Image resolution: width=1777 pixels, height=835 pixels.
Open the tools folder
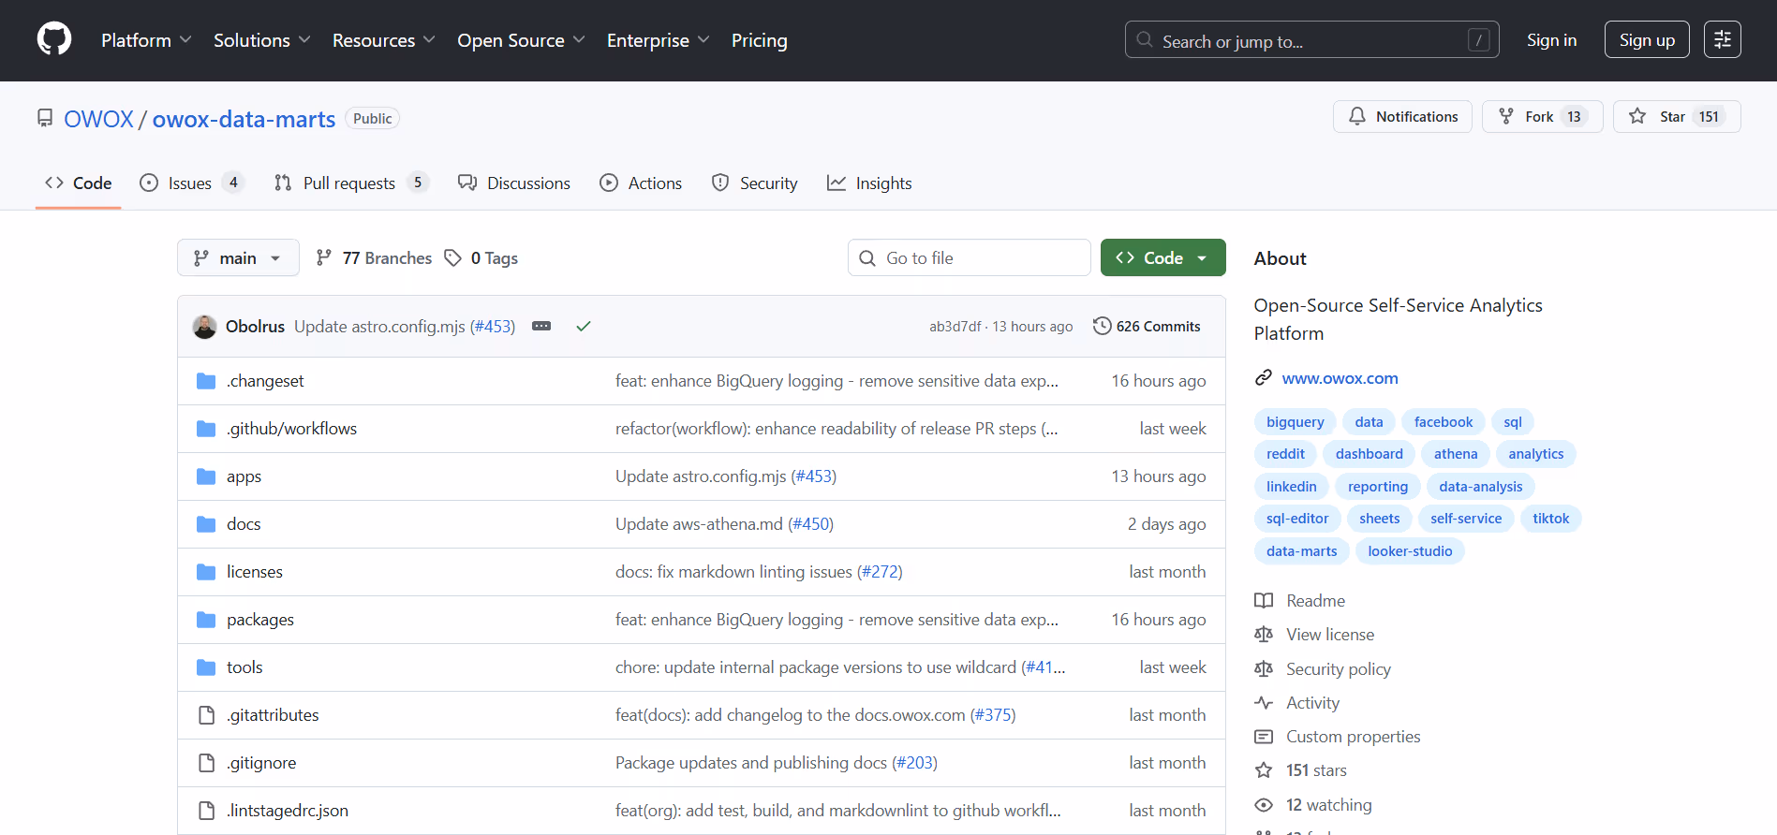pos(244,667)
